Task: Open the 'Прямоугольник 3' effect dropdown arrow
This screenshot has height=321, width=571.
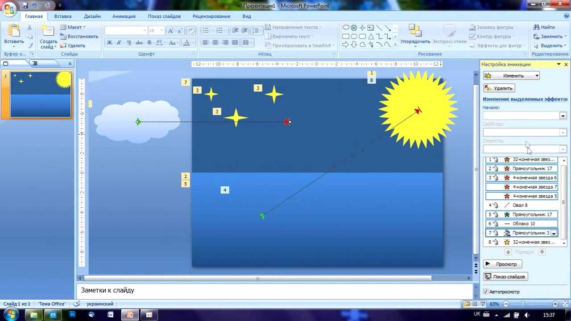Action: (554, 233)
